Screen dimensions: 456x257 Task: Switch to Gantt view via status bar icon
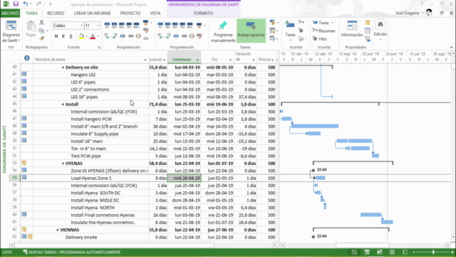(x=354, y=252)
